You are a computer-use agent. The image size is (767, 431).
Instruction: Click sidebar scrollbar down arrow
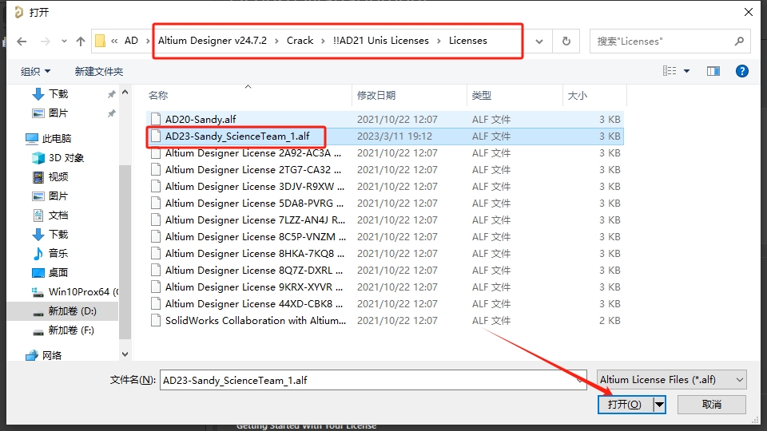125,354
